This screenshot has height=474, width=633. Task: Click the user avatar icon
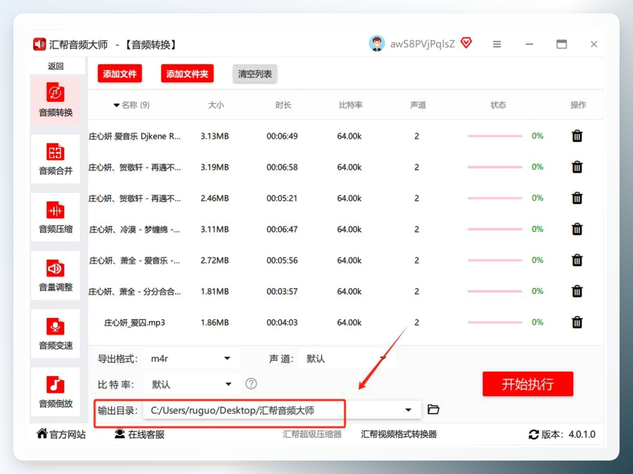(x=376, y=43)
